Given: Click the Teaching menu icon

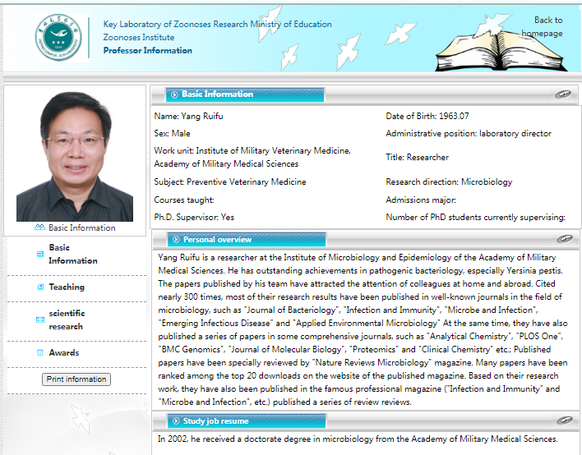Looking at the screenshot, I should [39, 287].
